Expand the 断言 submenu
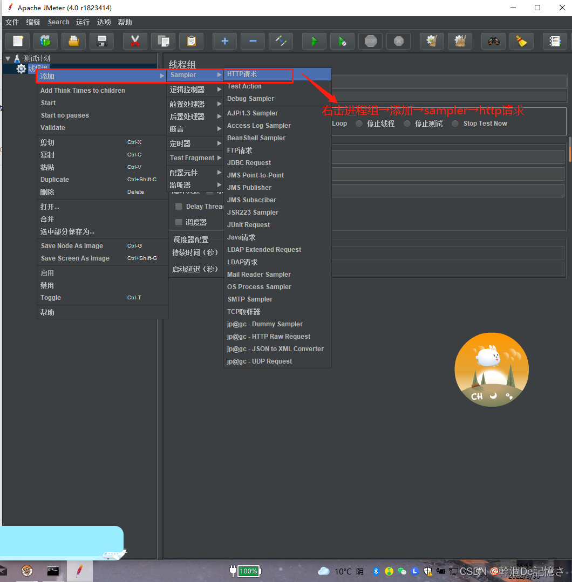The width and height of the screenshot is (572, 582). point(195,129)
